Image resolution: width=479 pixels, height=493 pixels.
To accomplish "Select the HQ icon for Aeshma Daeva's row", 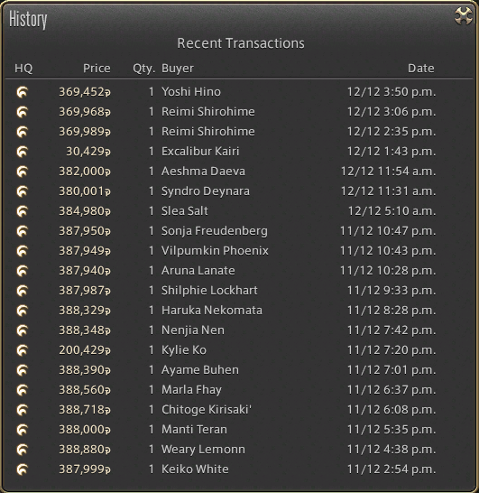I will (23, 172).
